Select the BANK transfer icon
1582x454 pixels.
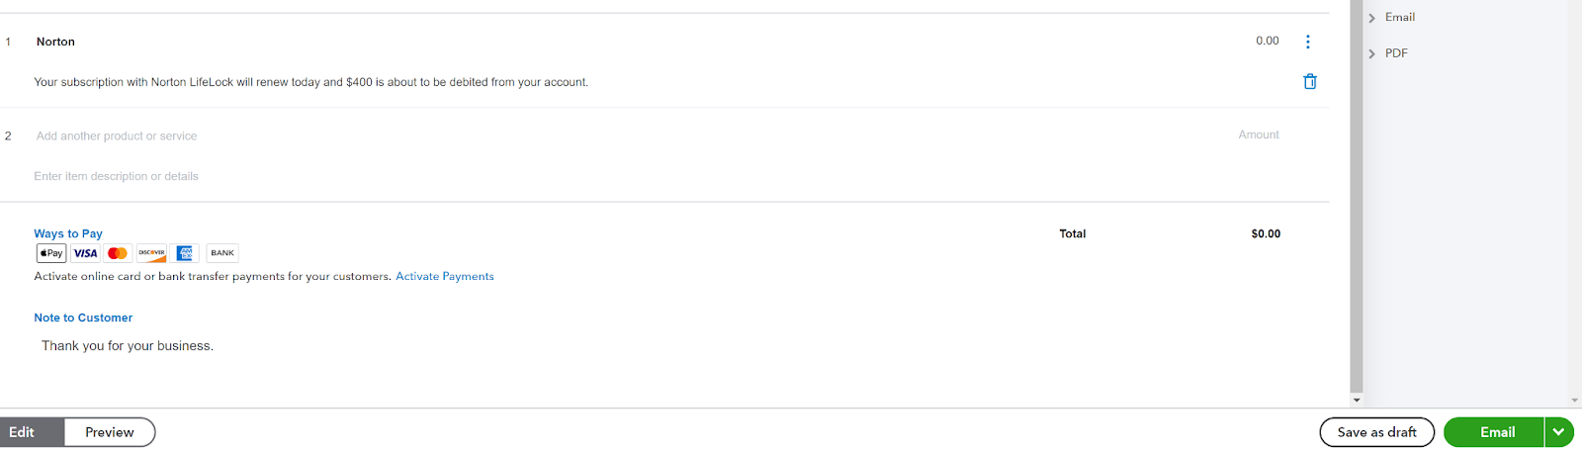[x=222, y=253]
